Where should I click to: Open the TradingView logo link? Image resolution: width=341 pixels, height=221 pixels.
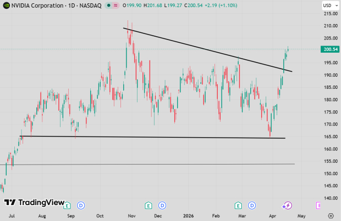(x=34, y=202)
